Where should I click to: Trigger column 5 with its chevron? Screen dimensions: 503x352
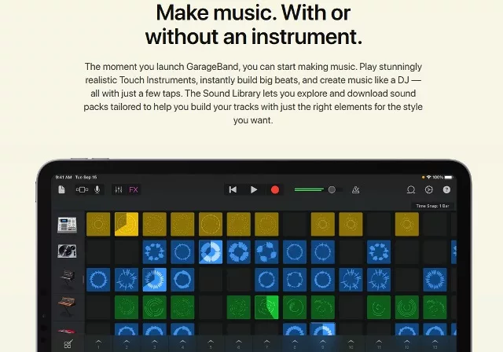pos(211,343)
